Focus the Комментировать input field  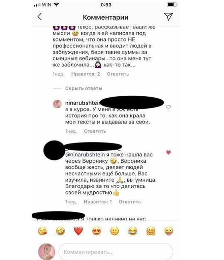click(116, 252)
